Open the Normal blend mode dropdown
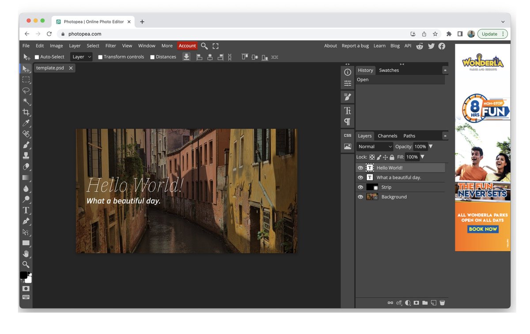Screen dimensions: 530x334 (375, 146)
